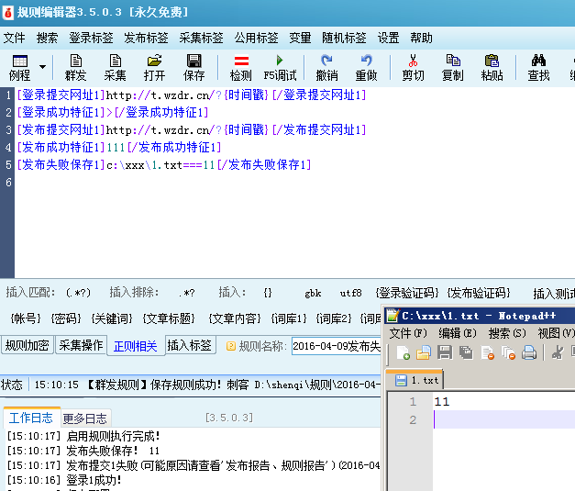Cut selection with 剪切 icon
Viewport: 575px width, 491px height.
point(414,68)
